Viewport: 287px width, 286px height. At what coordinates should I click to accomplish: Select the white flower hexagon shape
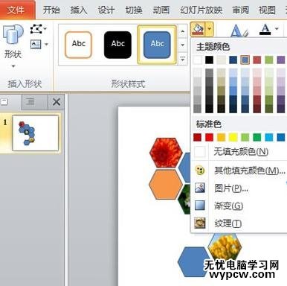[x=185, y=200]
